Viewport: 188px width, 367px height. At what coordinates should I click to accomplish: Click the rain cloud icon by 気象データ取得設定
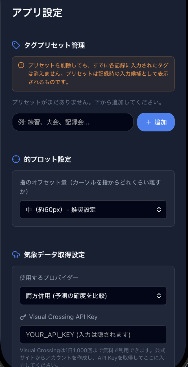pyautogui.click(x=16, y=255)
